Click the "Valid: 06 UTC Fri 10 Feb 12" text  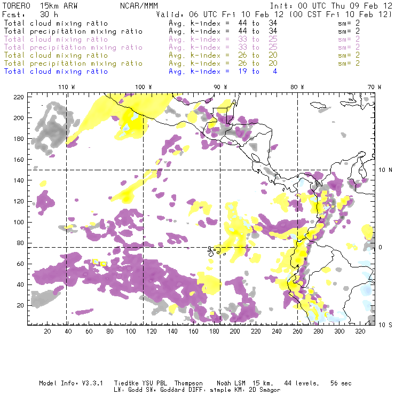[220, 14]
